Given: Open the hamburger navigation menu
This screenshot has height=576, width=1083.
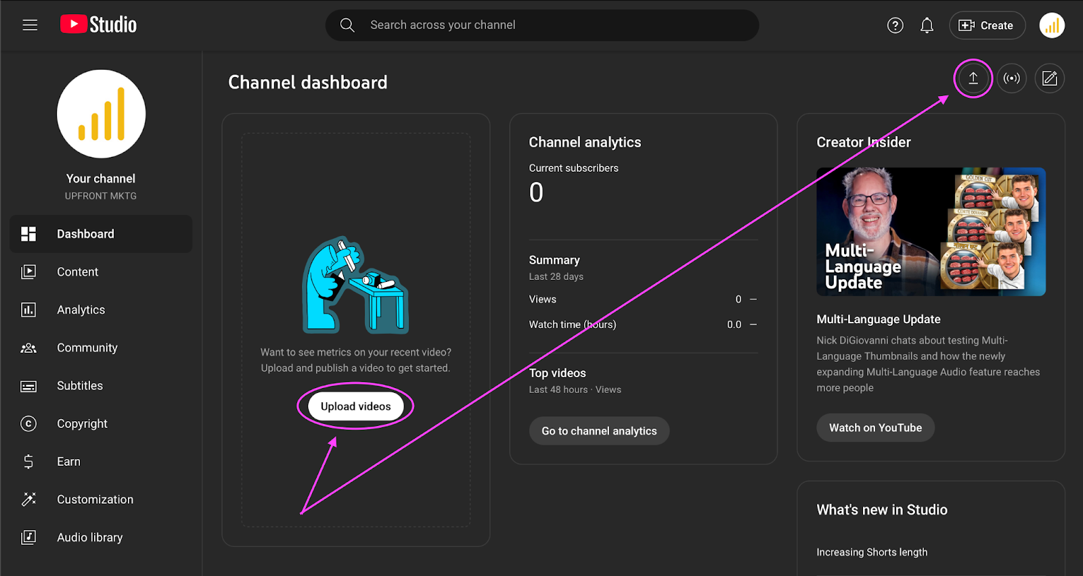Looking at the screenshot, I should [x=30, y=25].
